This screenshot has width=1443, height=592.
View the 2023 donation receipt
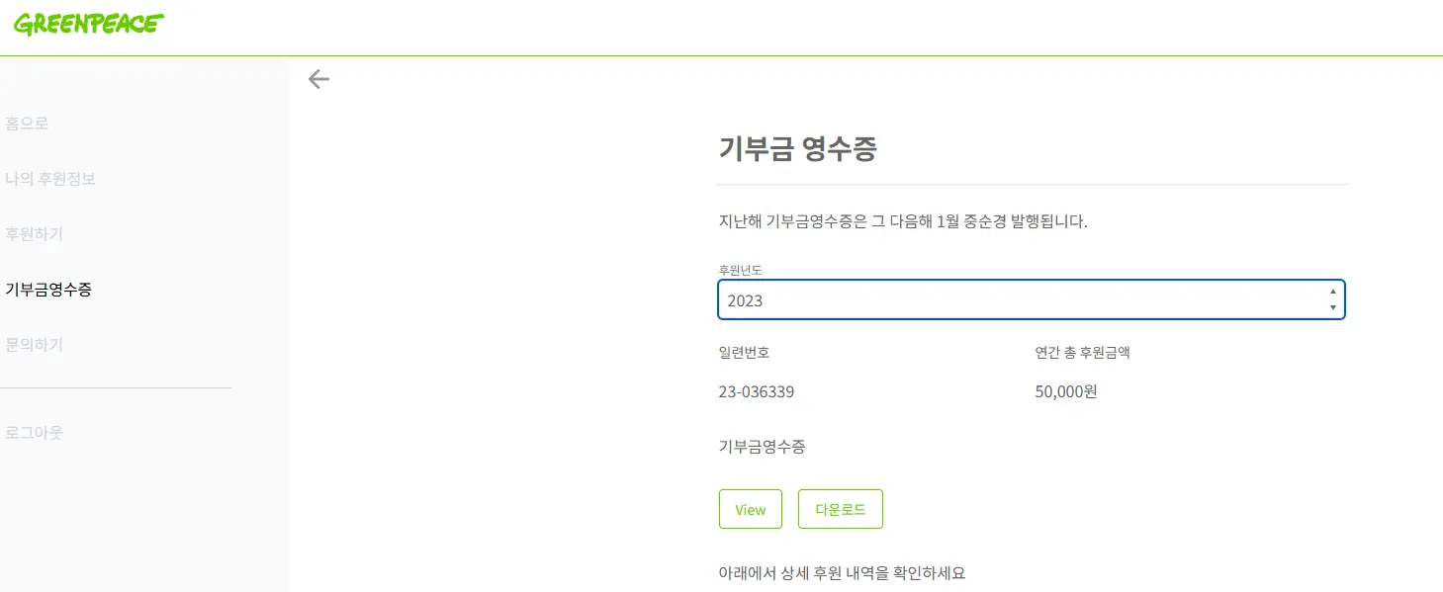750,509
